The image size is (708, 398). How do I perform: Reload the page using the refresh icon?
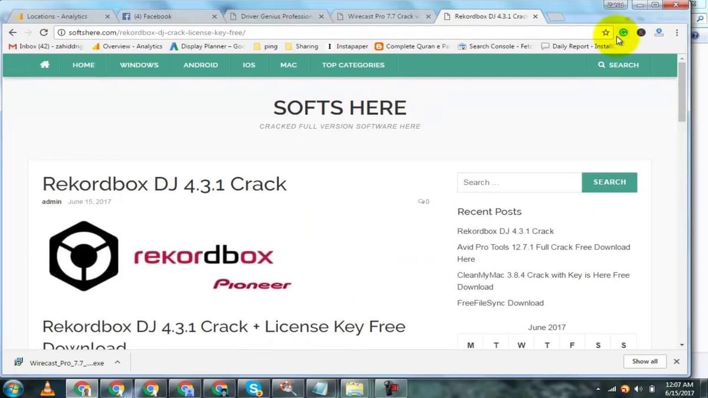(x=44, y=32)
